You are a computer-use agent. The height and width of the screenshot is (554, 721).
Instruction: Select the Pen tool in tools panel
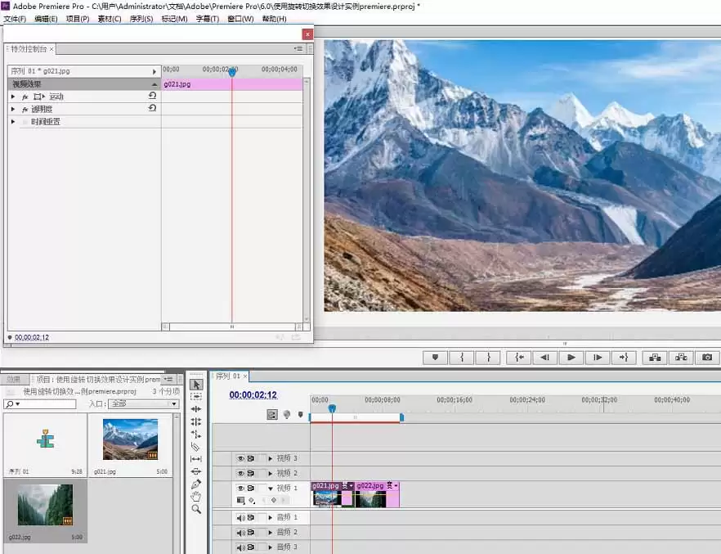pyautogui.click(x=196, y=484)
